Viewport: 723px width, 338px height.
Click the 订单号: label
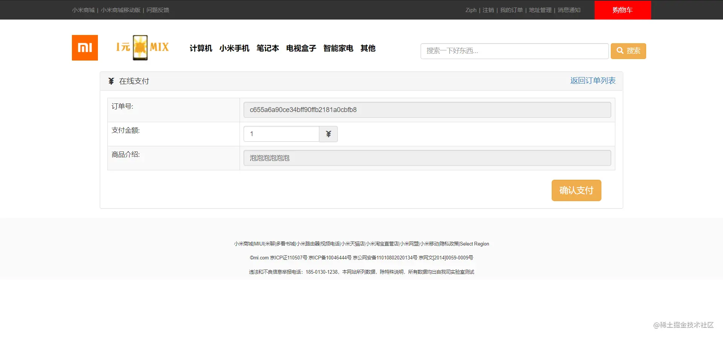point(122,106)
